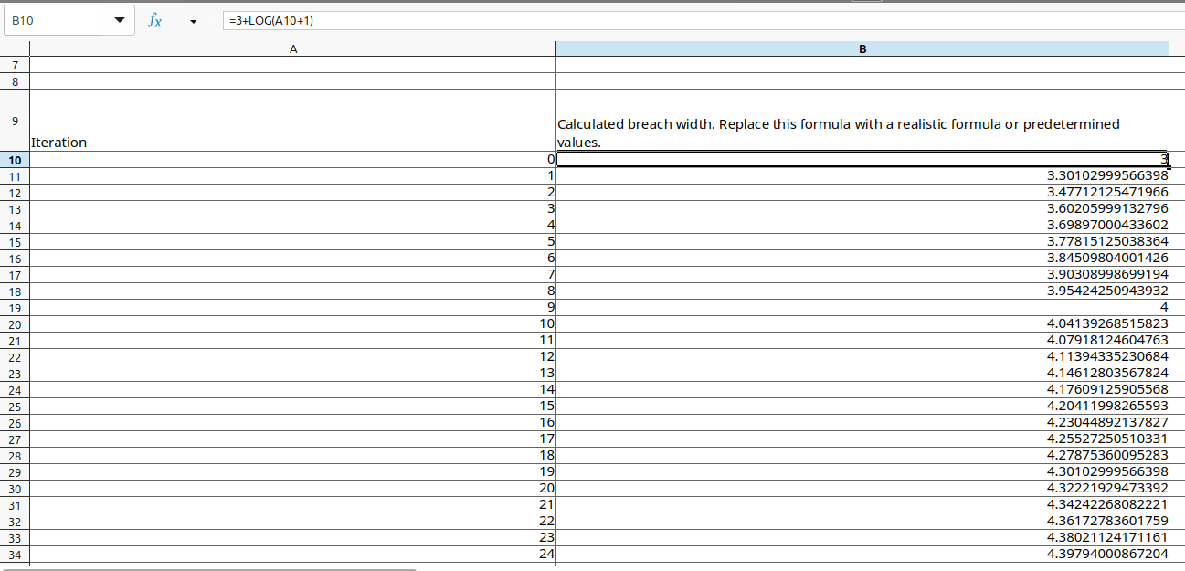Open the Select Function dropdown beside Sum
Screen dimensions: 1185x571
(x=192, y=20)
